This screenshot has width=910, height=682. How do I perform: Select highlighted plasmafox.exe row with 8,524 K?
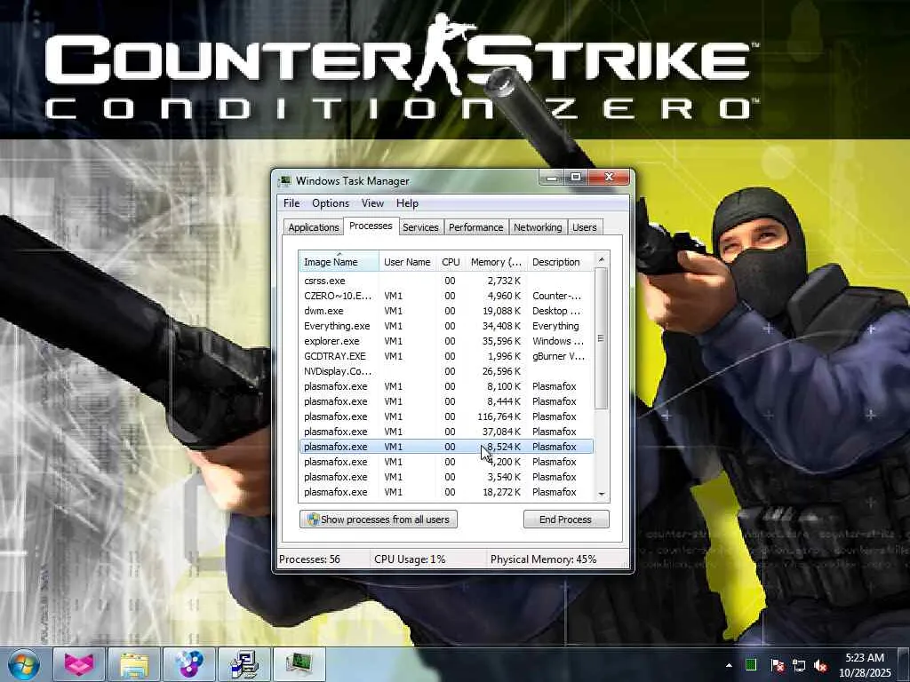(x=446, y=447)
